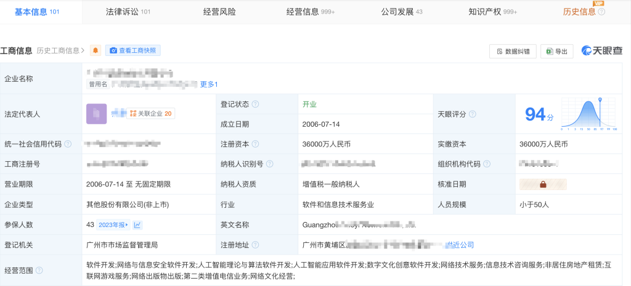Click the 数据纠错 button
Image resolution: width=631 pixels, height=286 pixels.
coord(513,51)
